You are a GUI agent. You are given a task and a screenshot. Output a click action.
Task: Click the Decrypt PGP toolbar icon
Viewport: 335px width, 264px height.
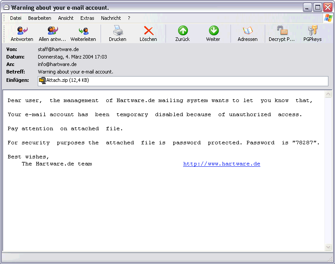pyautogui.click(x=281, y=33)
